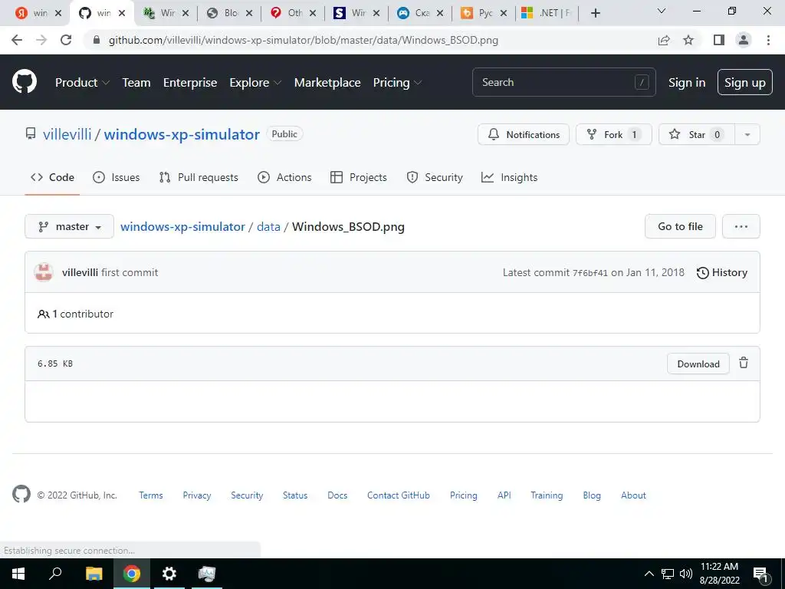Open the windows-xp-simulator repo title link
The width and height of the screenshot is (785, 589).
click(182, 134)
